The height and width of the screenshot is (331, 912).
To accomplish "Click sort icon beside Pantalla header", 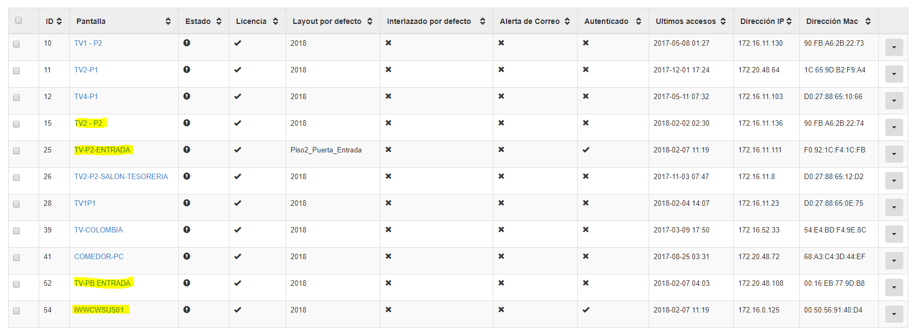I will (168, 21).
